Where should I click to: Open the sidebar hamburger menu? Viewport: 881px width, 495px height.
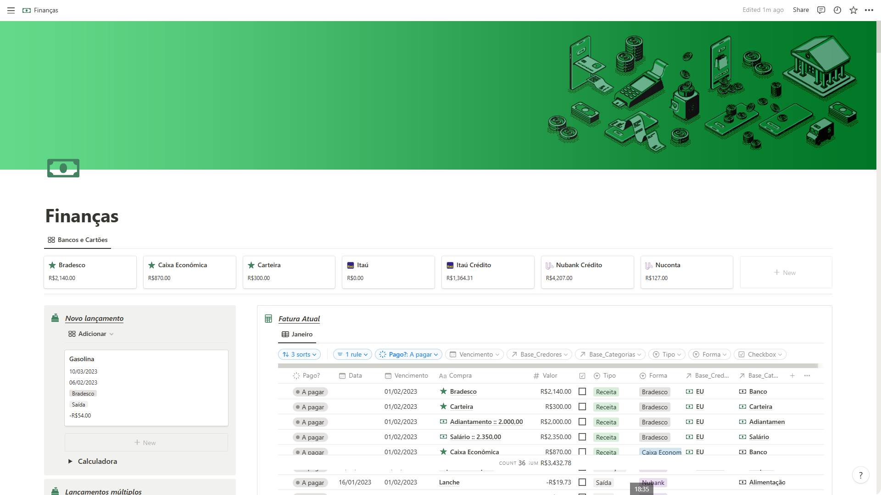[11, 10]
